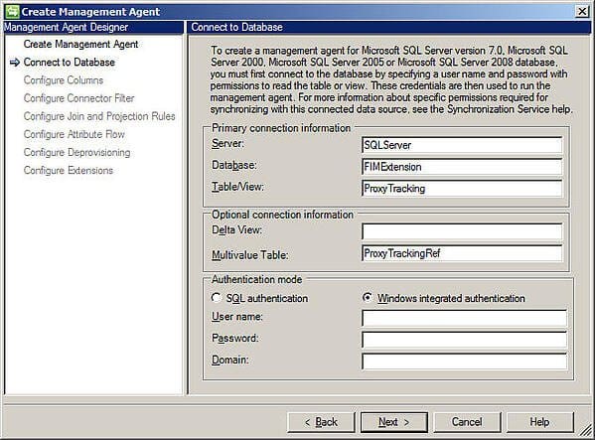Click the Primary connection information group title

point(281,128)
